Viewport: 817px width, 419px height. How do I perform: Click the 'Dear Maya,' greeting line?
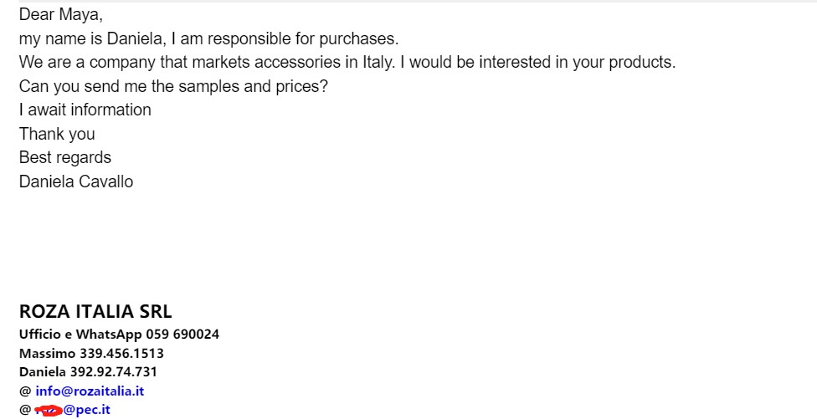click(61, 15)
